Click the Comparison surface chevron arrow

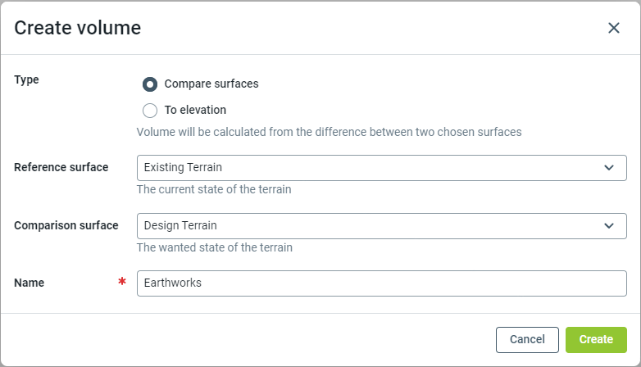[609, 225]
